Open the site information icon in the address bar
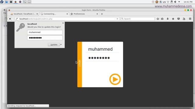This screenshot has width=195, height=109. (x=14, y=19)
